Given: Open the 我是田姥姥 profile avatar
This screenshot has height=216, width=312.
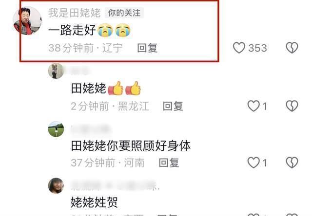Looking at the screenshot, I should click(27, 20).
